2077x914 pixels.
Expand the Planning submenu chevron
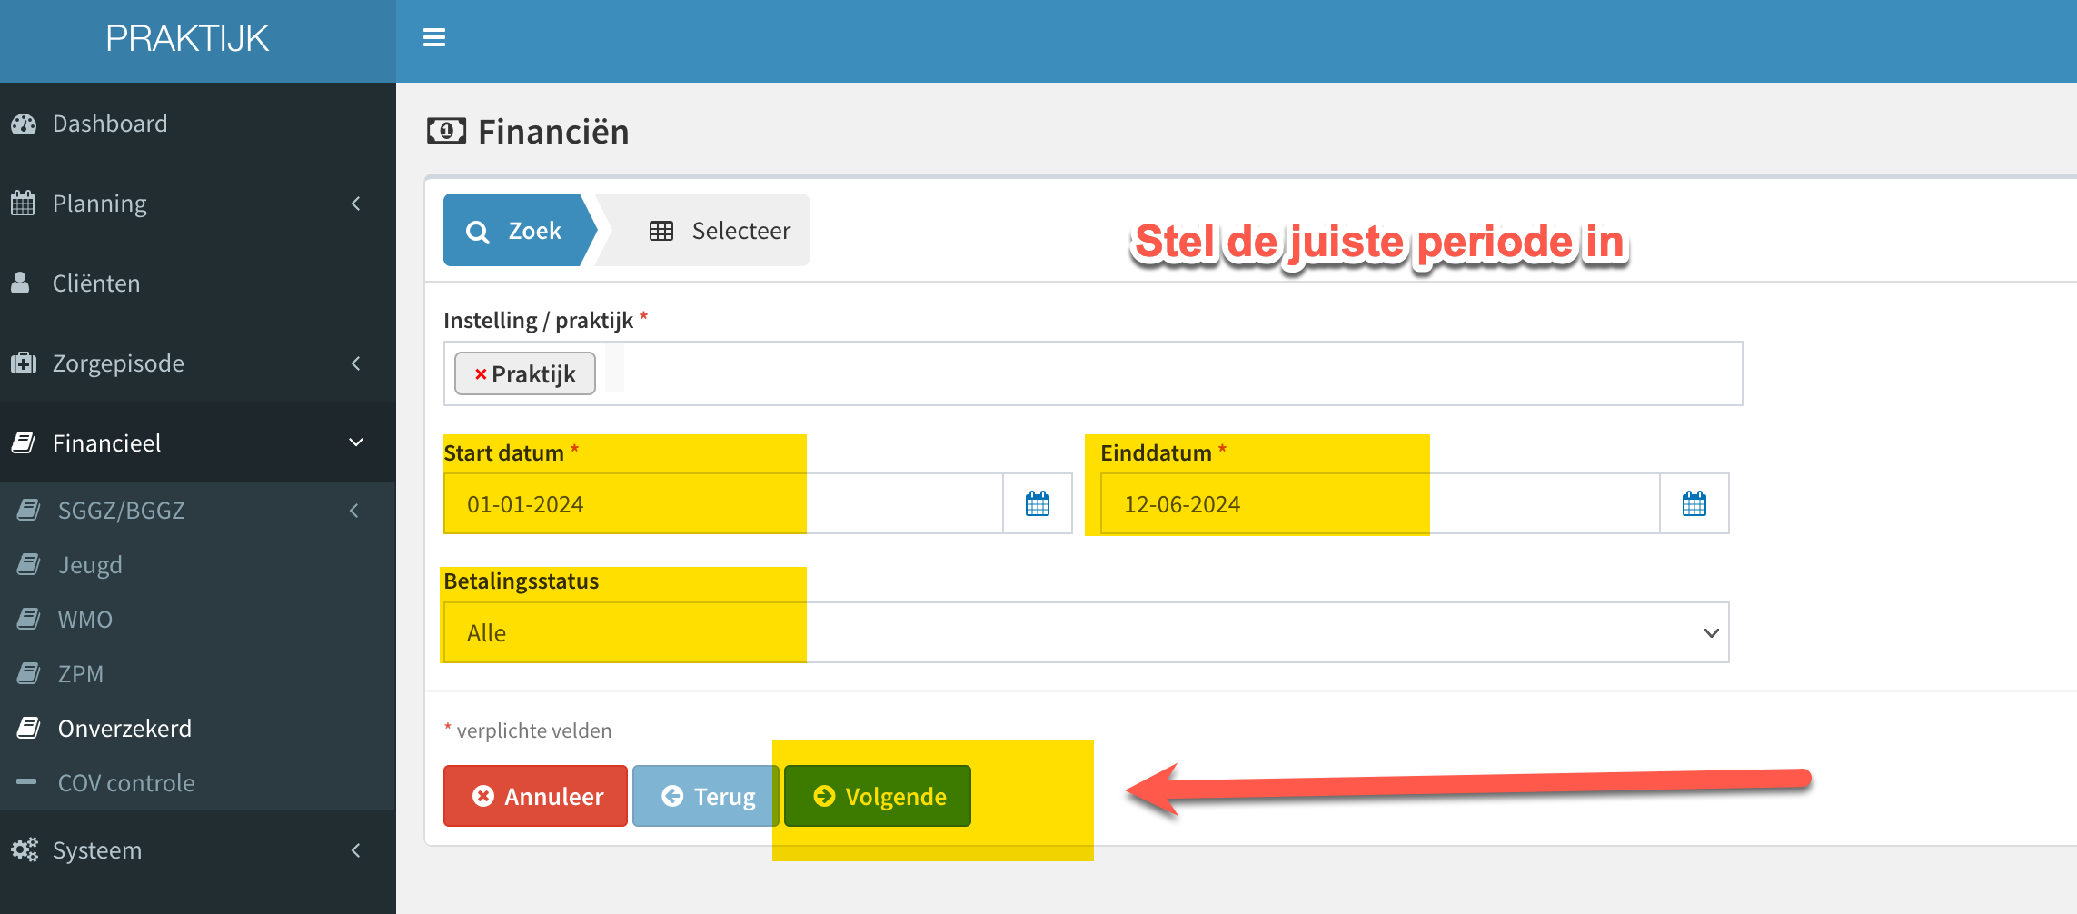click(x=356, y=204)
